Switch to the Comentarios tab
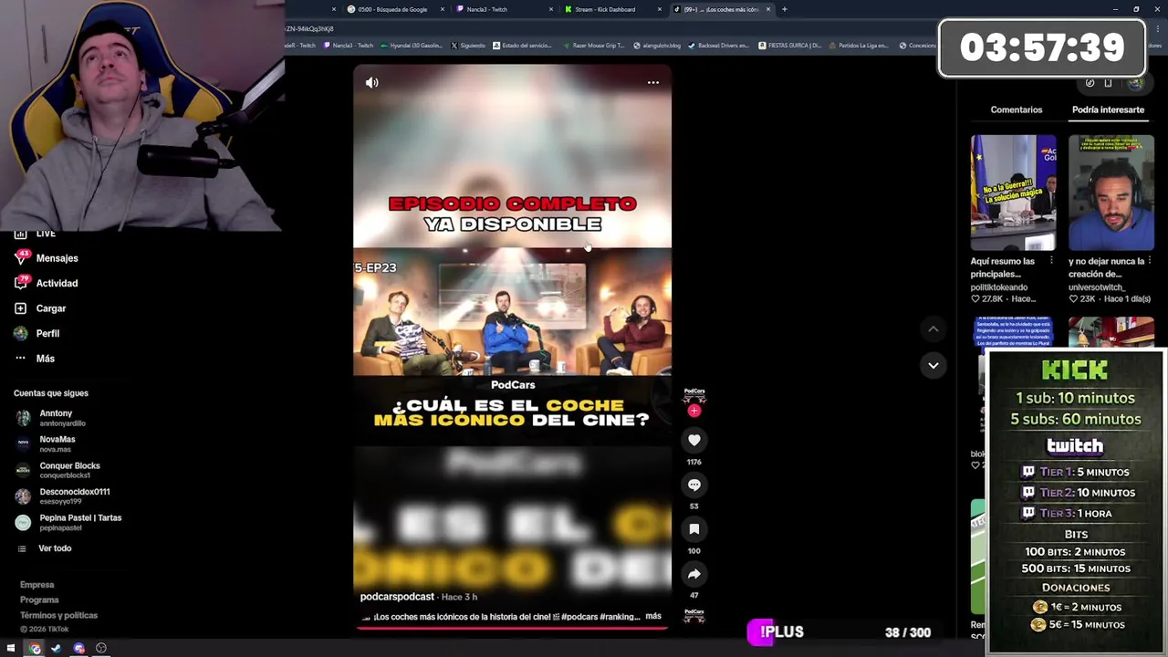The image size is (1168, 657). 1017,109
